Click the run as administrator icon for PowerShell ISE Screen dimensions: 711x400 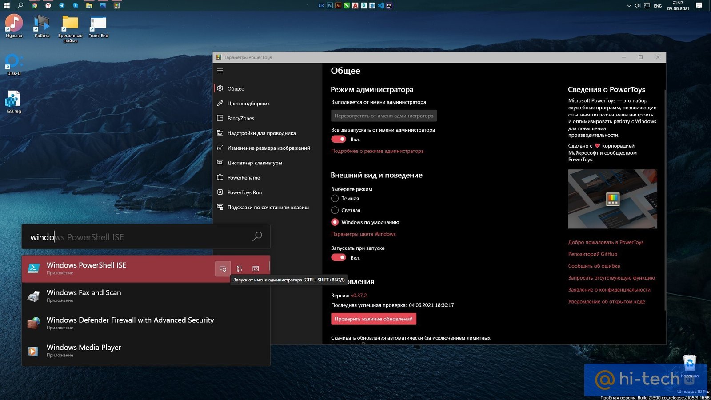tap(223, 268)
